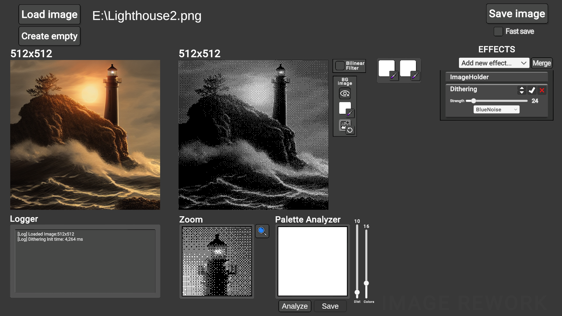Screen dimensions: 562x316
Task: Open the Add new effect dropdown
Action: pos(494,63)
